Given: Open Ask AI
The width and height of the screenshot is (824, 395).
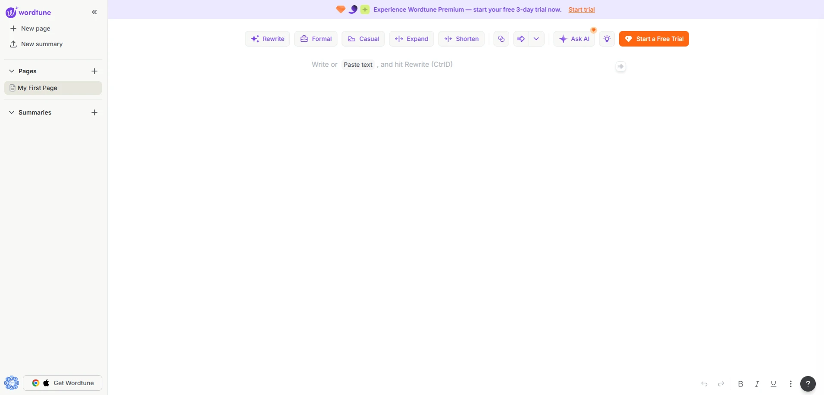Looking at the screenshot, I should point(574,39).
